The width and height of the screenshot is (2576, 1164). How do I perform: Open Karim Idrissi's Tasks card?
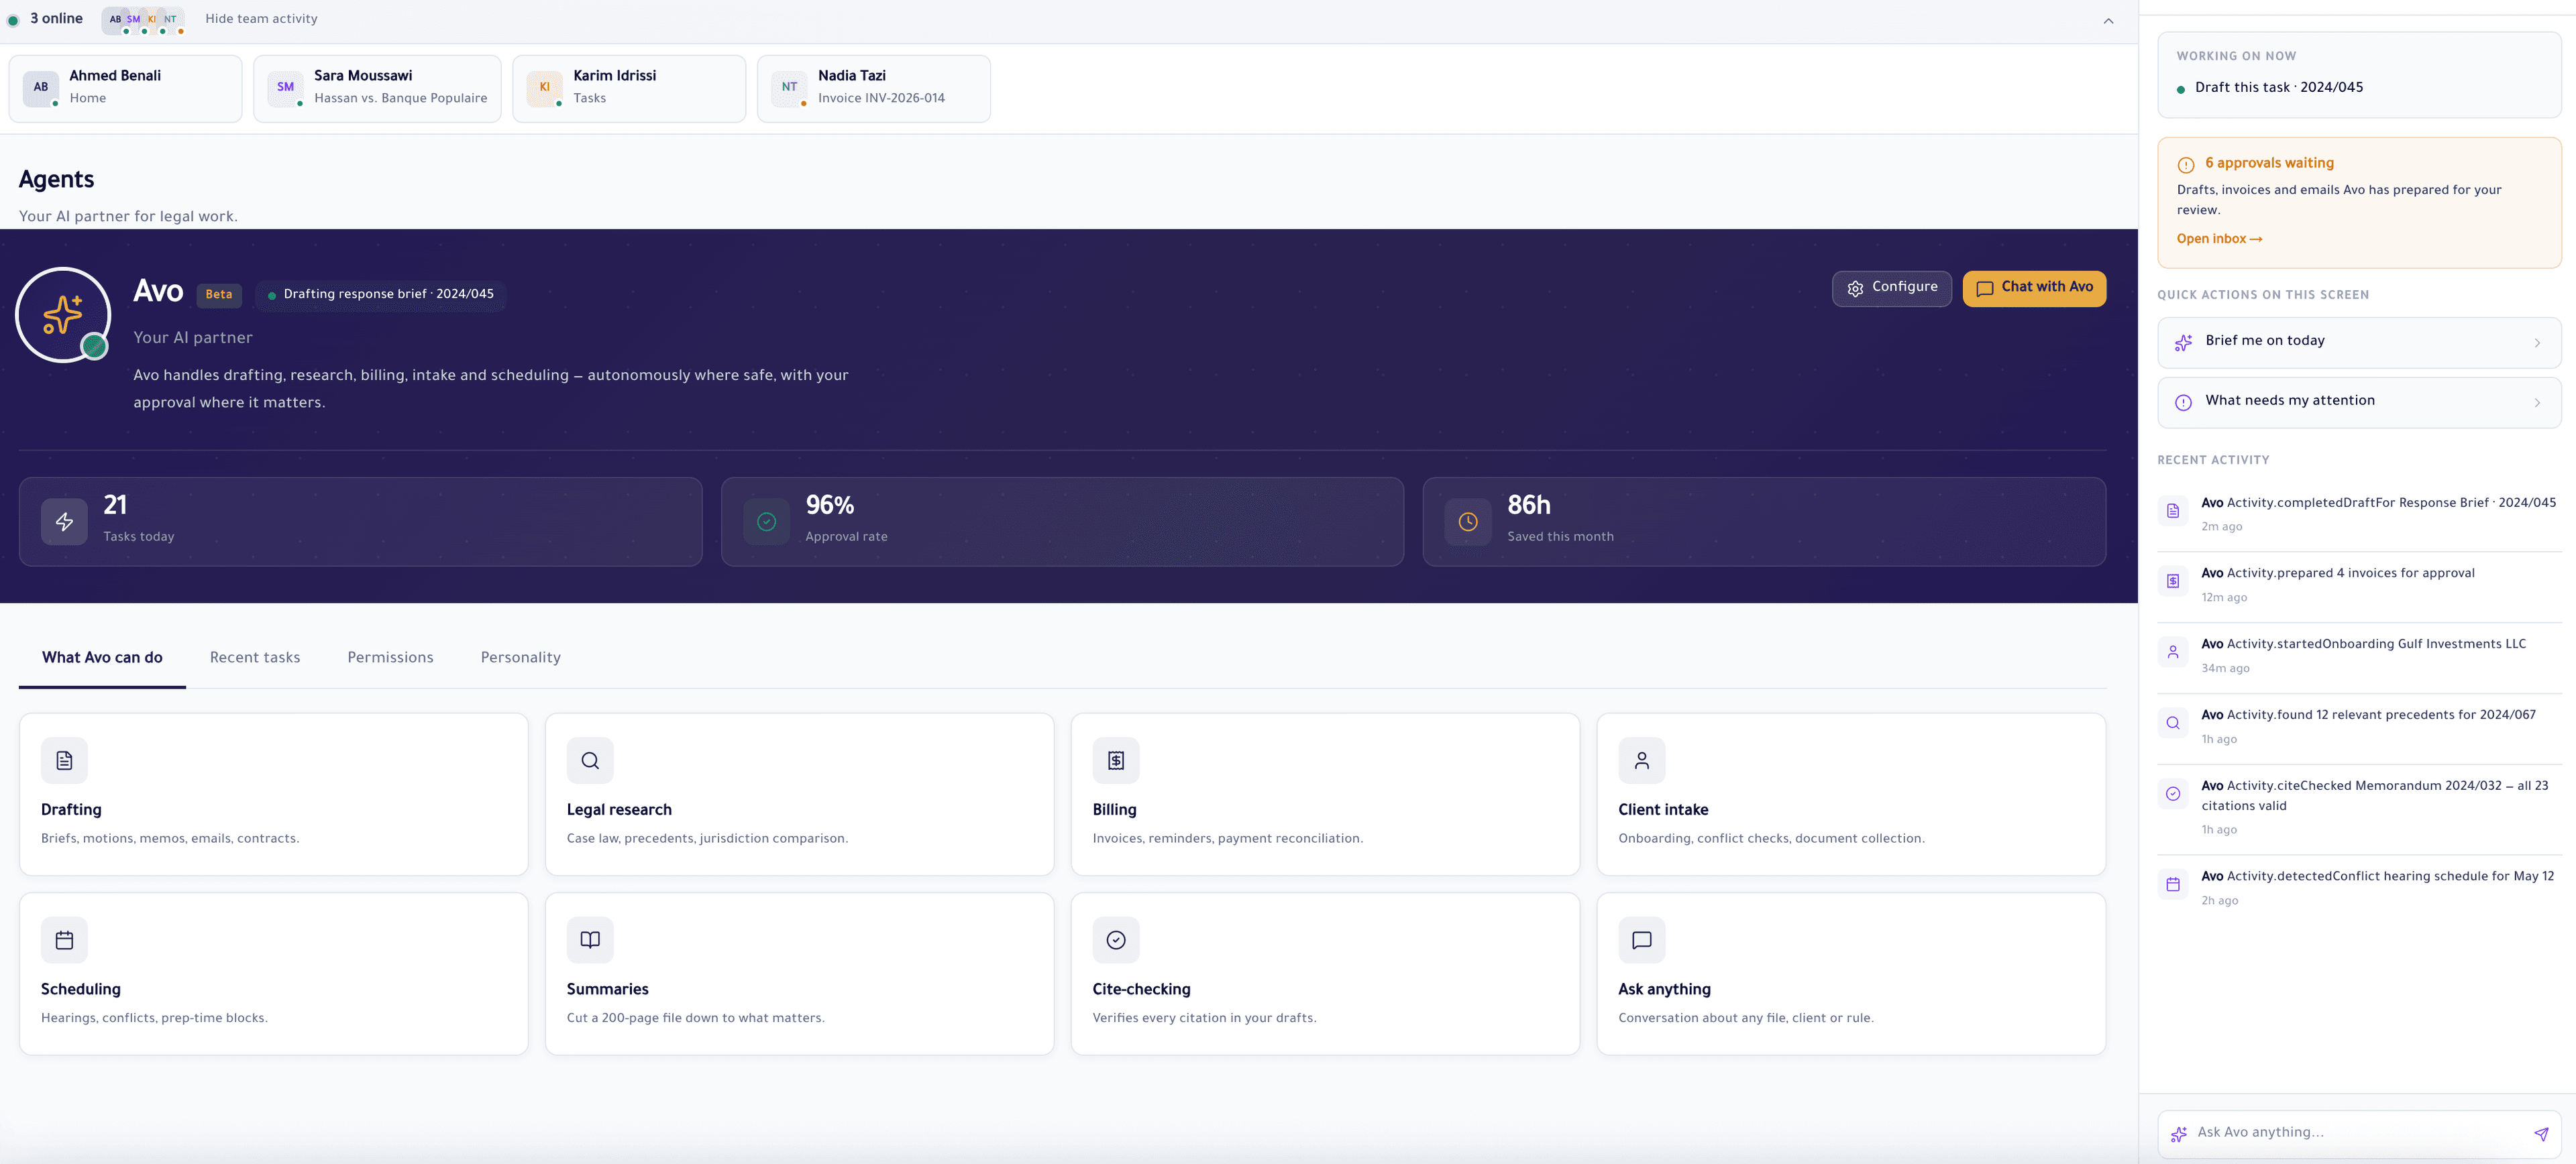coord(629,89)
